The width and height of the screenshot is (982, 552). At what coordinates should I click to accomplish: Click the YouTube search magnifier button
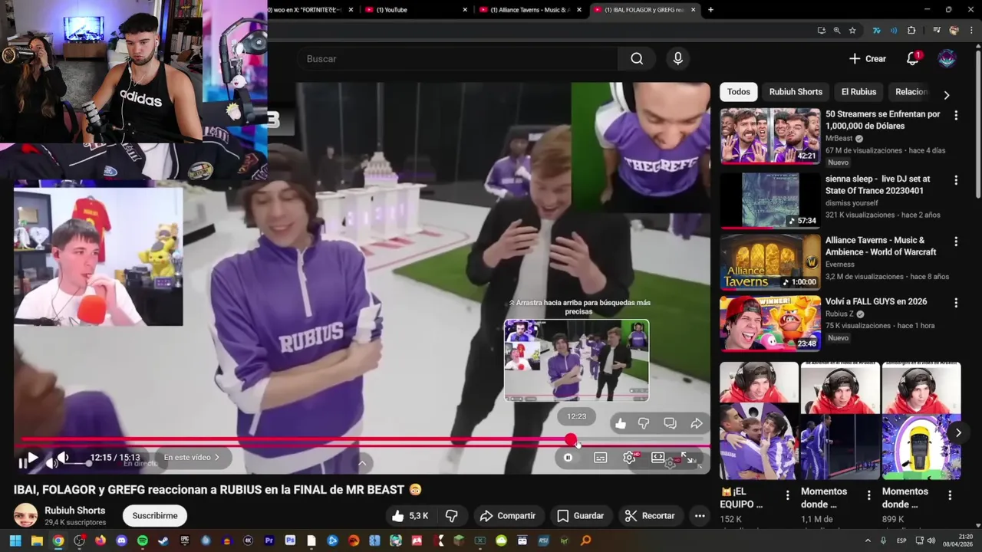tap(637, 59)
